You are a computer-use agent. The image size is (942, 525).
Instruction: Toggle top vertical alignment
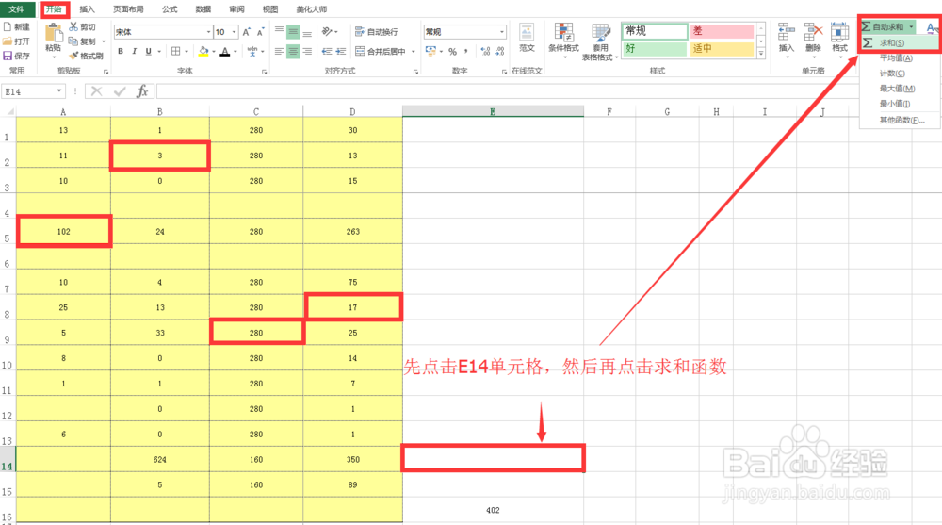tap(280, 31)
